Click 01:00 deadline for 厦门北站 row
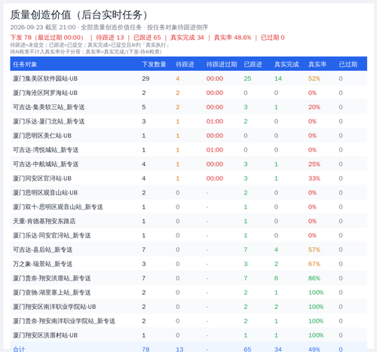 click(x=215, y=121)
